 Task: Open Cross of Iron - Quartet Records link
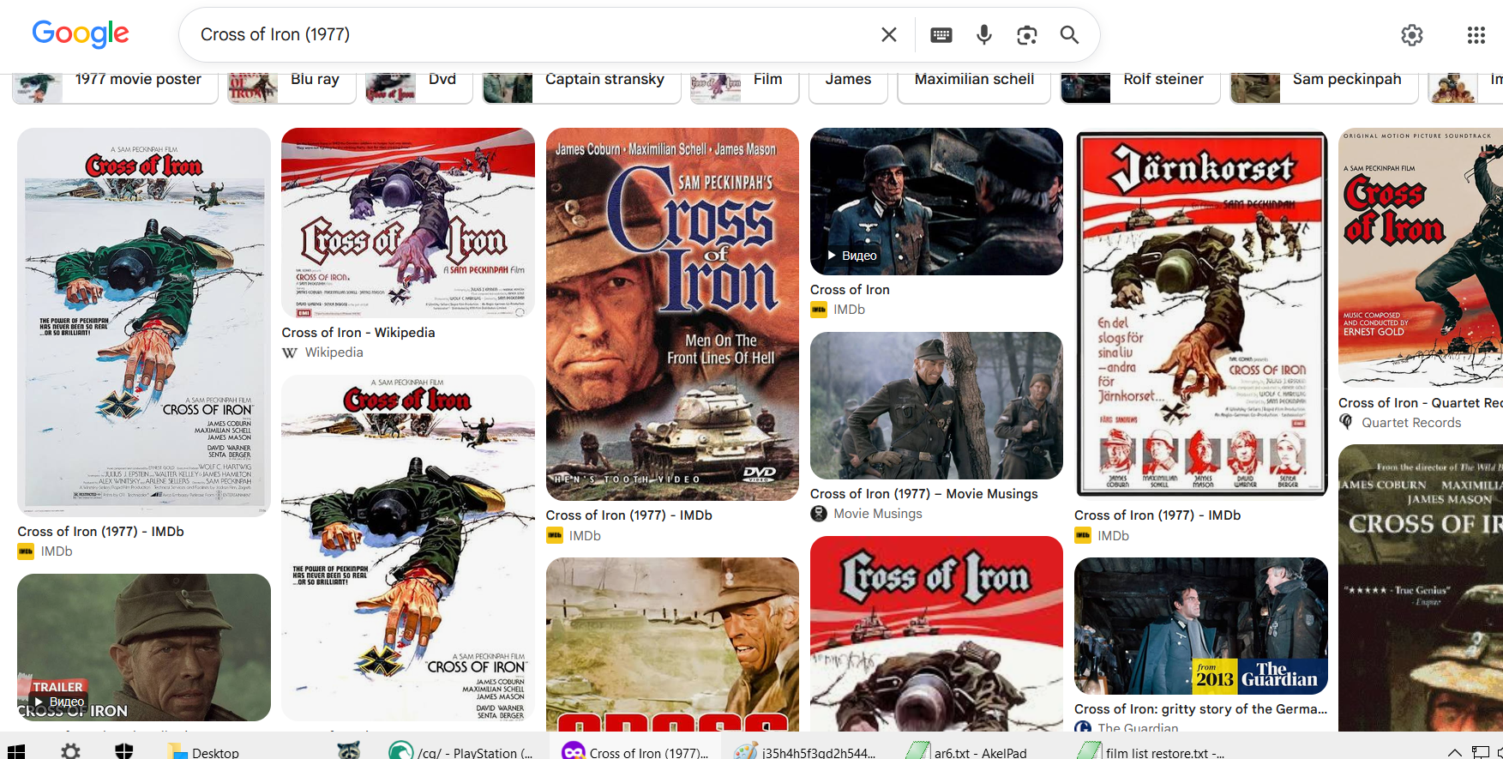[1420, 403]
